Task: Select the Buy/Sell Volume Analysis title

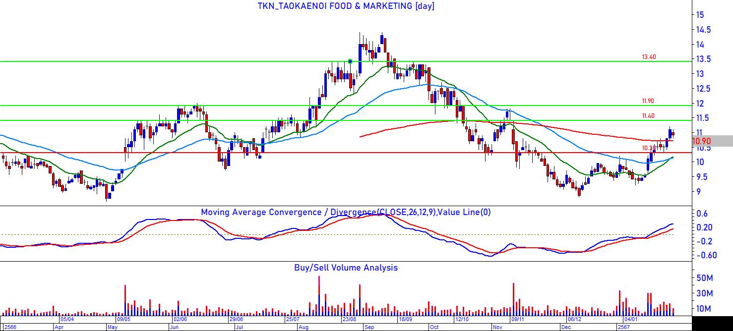Action: tap(346, 268)
